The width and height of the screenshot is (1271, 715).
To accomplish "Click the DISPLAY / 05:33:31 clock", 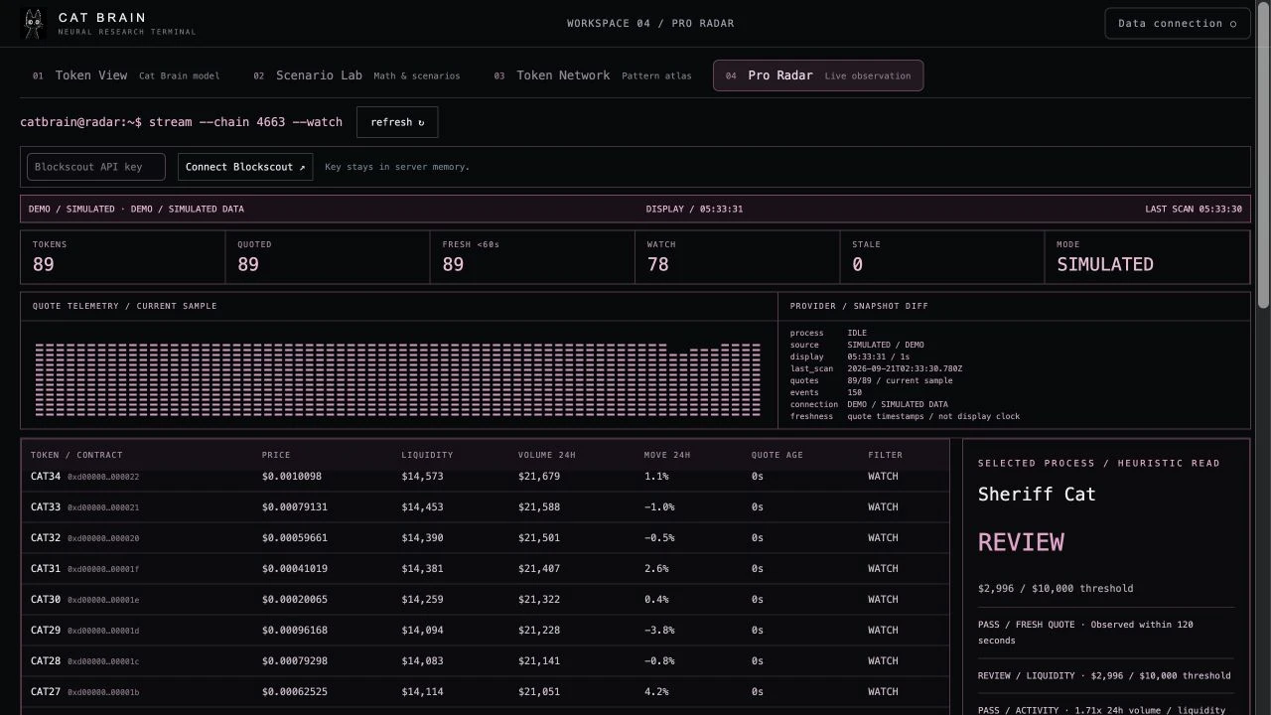I will [694, 210].
